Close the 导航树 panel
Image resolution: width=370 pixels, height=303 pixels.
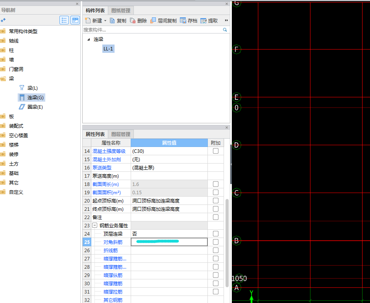point(77,4)
